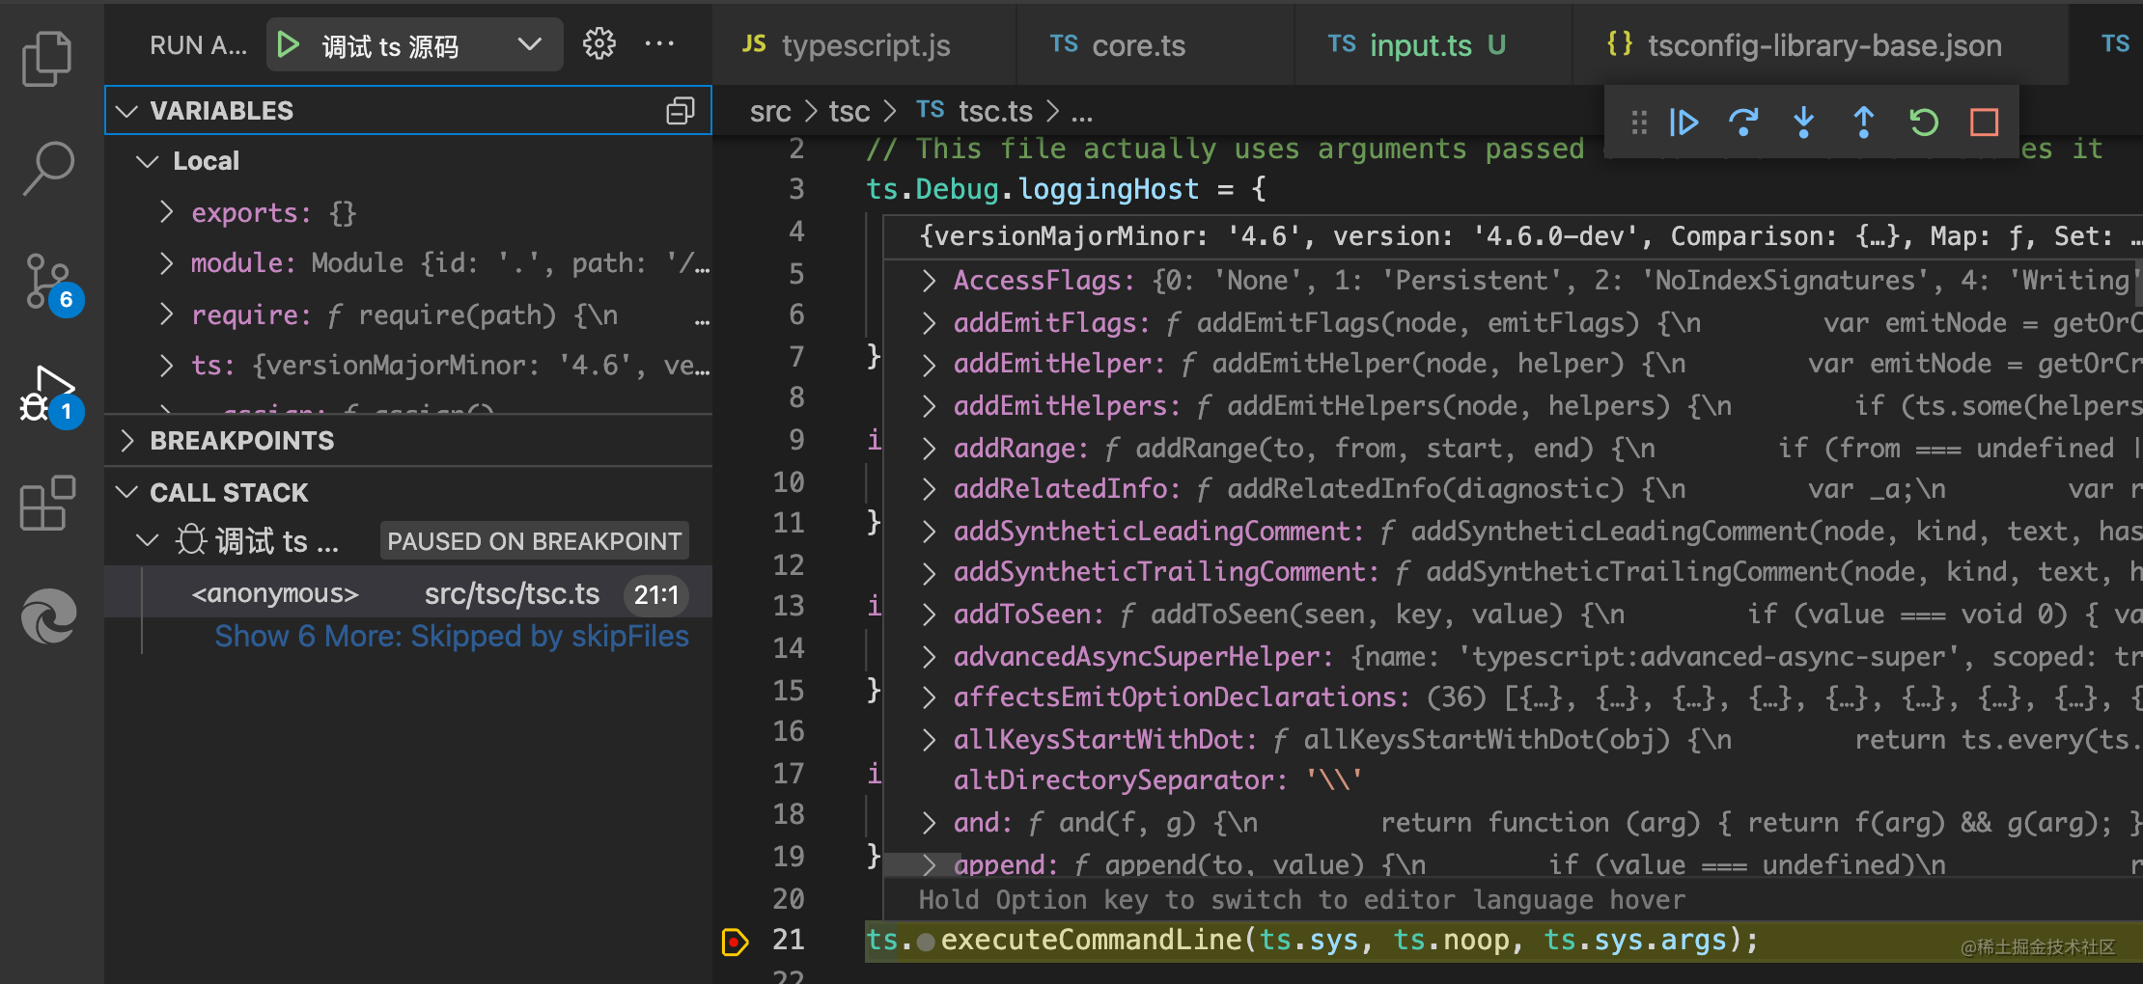2143x984 pixels.
Task: Expand allKeysStartWithDot in the hover popup
Action: click(929, 740)
